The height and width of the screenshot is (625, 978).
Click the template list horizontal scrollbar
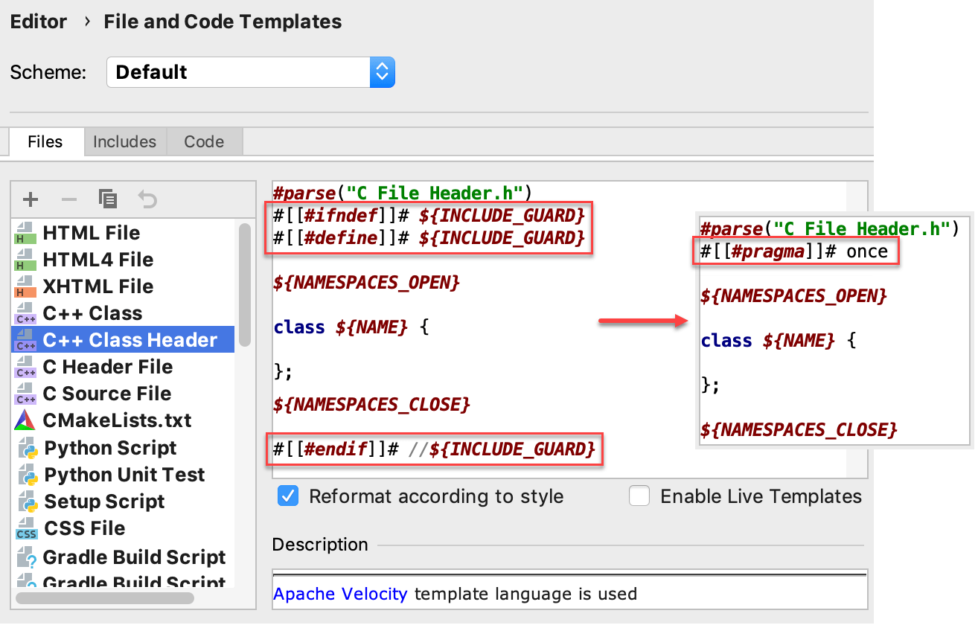coord(104,597)
